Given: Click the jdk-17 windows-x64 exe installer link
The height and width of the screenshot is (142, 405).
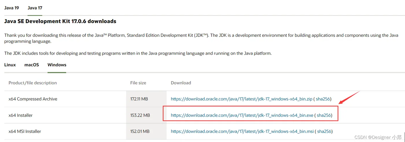Looking at the screenshot, I should (242, 115).
